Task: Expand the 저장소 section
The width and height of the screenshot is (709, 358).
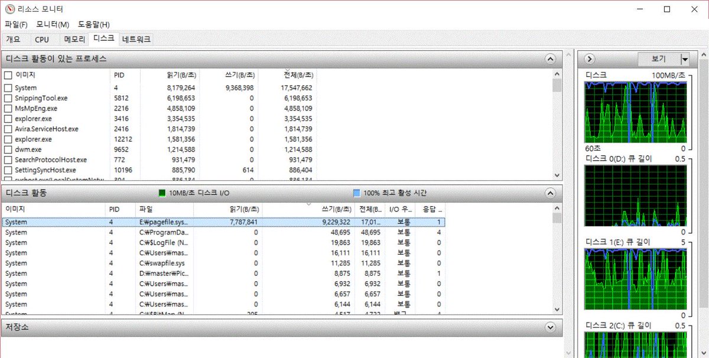Action: (551, 327)
